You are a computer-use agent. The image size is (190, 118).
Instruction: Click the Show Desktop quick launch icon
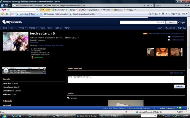coord(13,116)
